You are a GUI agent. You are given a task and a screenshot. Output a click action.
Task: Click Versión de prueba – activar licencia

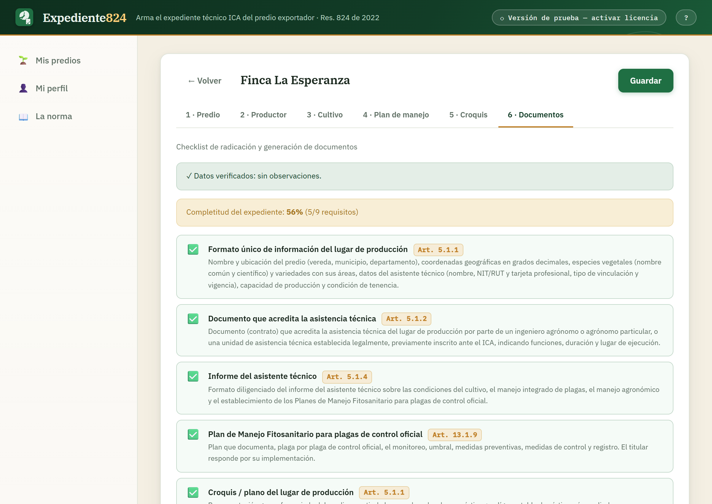(x=578, y=18)
